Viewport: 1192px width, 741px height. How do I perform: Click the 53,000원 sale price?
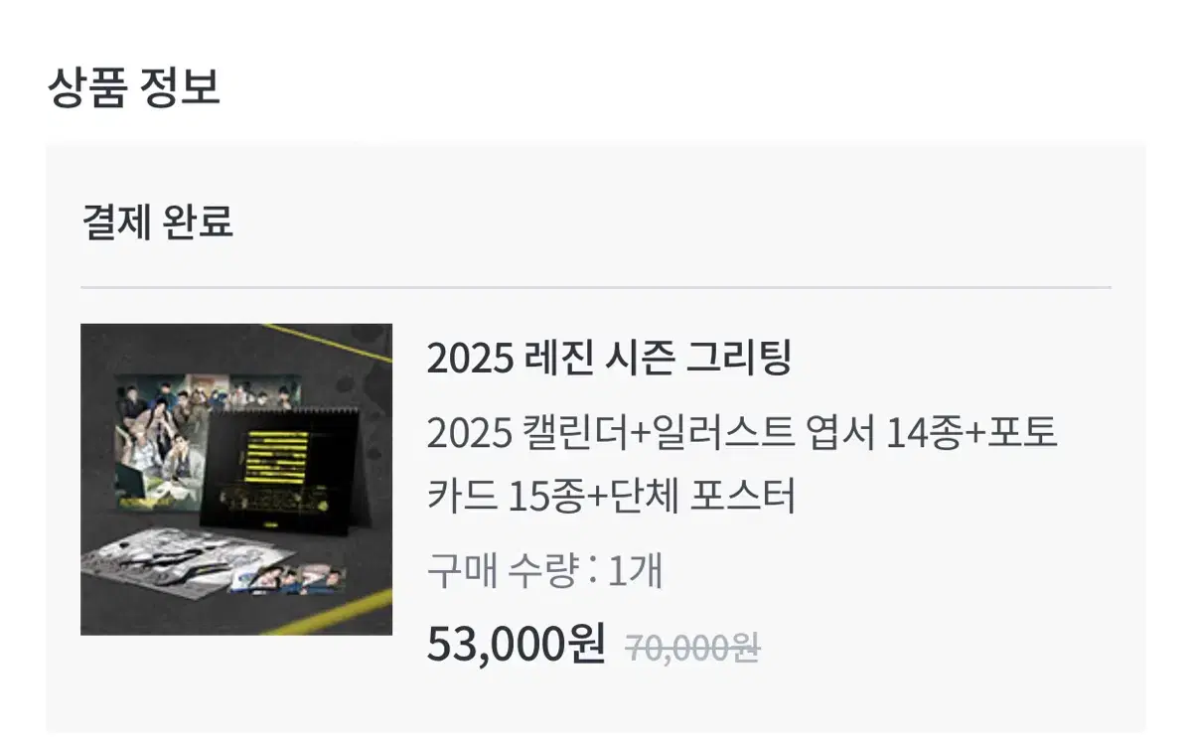516,646
